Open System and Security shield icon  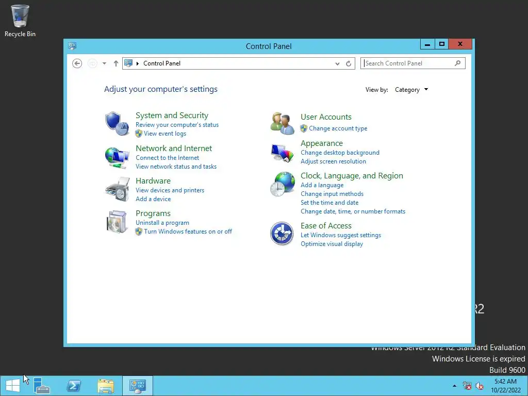point(117,124)
